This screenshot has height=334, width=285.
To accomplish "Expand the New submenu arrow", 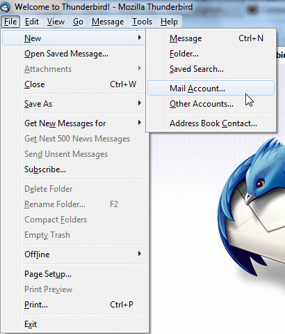I will pyautogui.click(x=139, y=37).
